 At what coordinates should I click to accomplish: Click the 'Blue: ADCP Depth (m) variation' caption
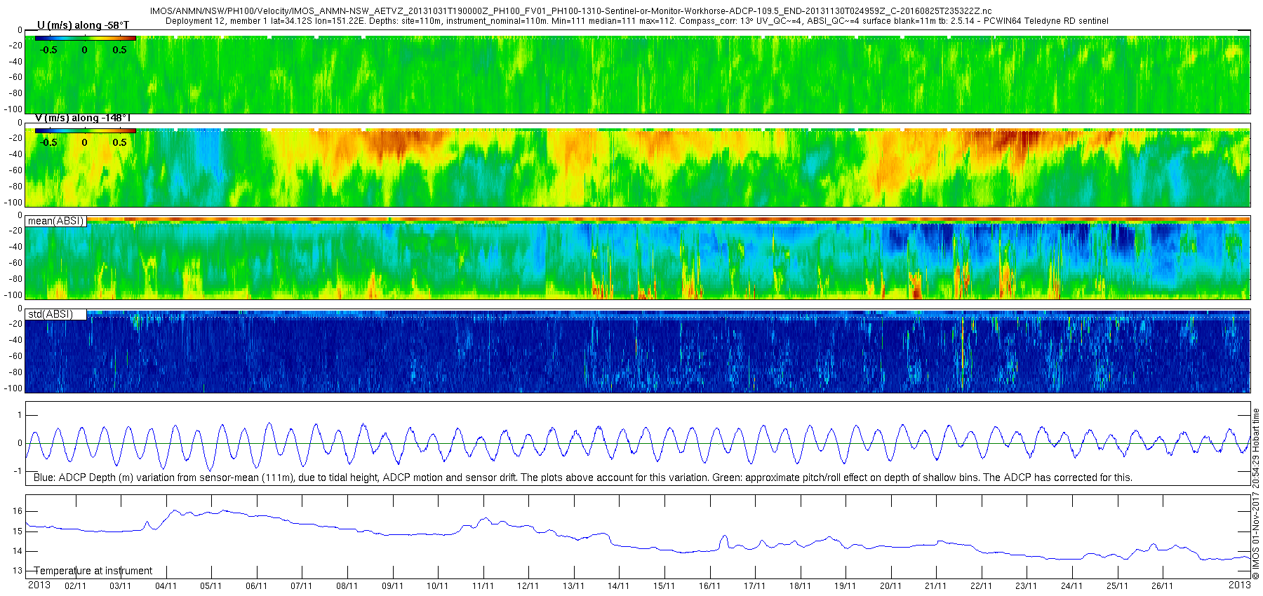click(583, 478)
